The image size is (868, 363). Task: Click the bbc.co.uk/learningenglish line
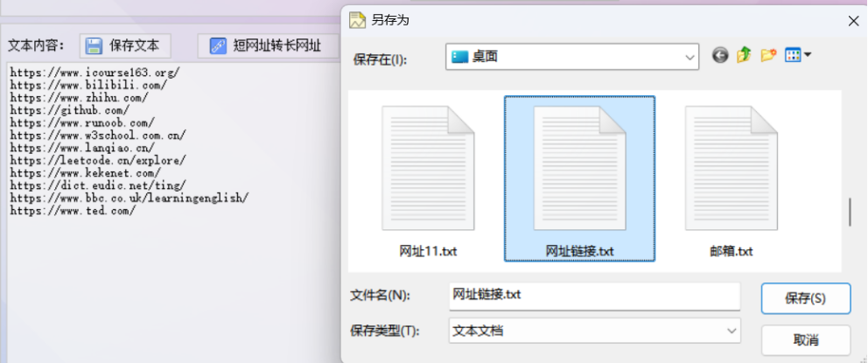129,198
